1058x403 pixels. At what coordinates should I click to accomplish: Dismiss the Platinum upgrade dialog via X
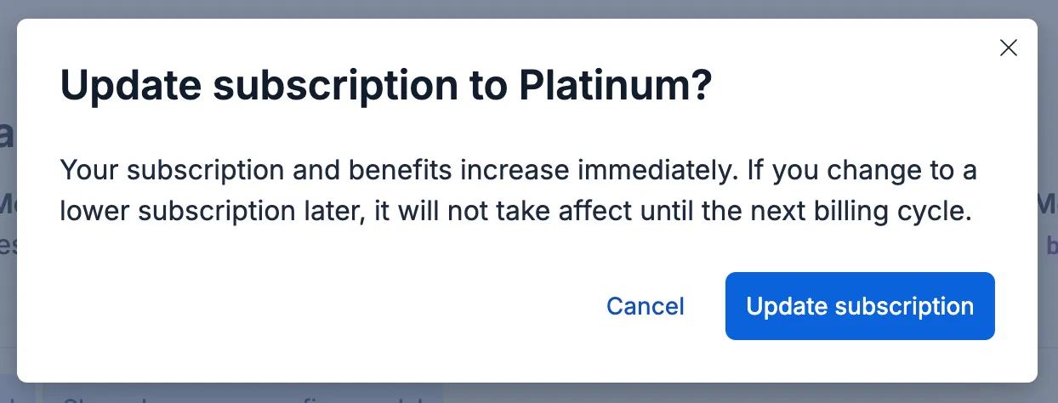pos(1008,48)
